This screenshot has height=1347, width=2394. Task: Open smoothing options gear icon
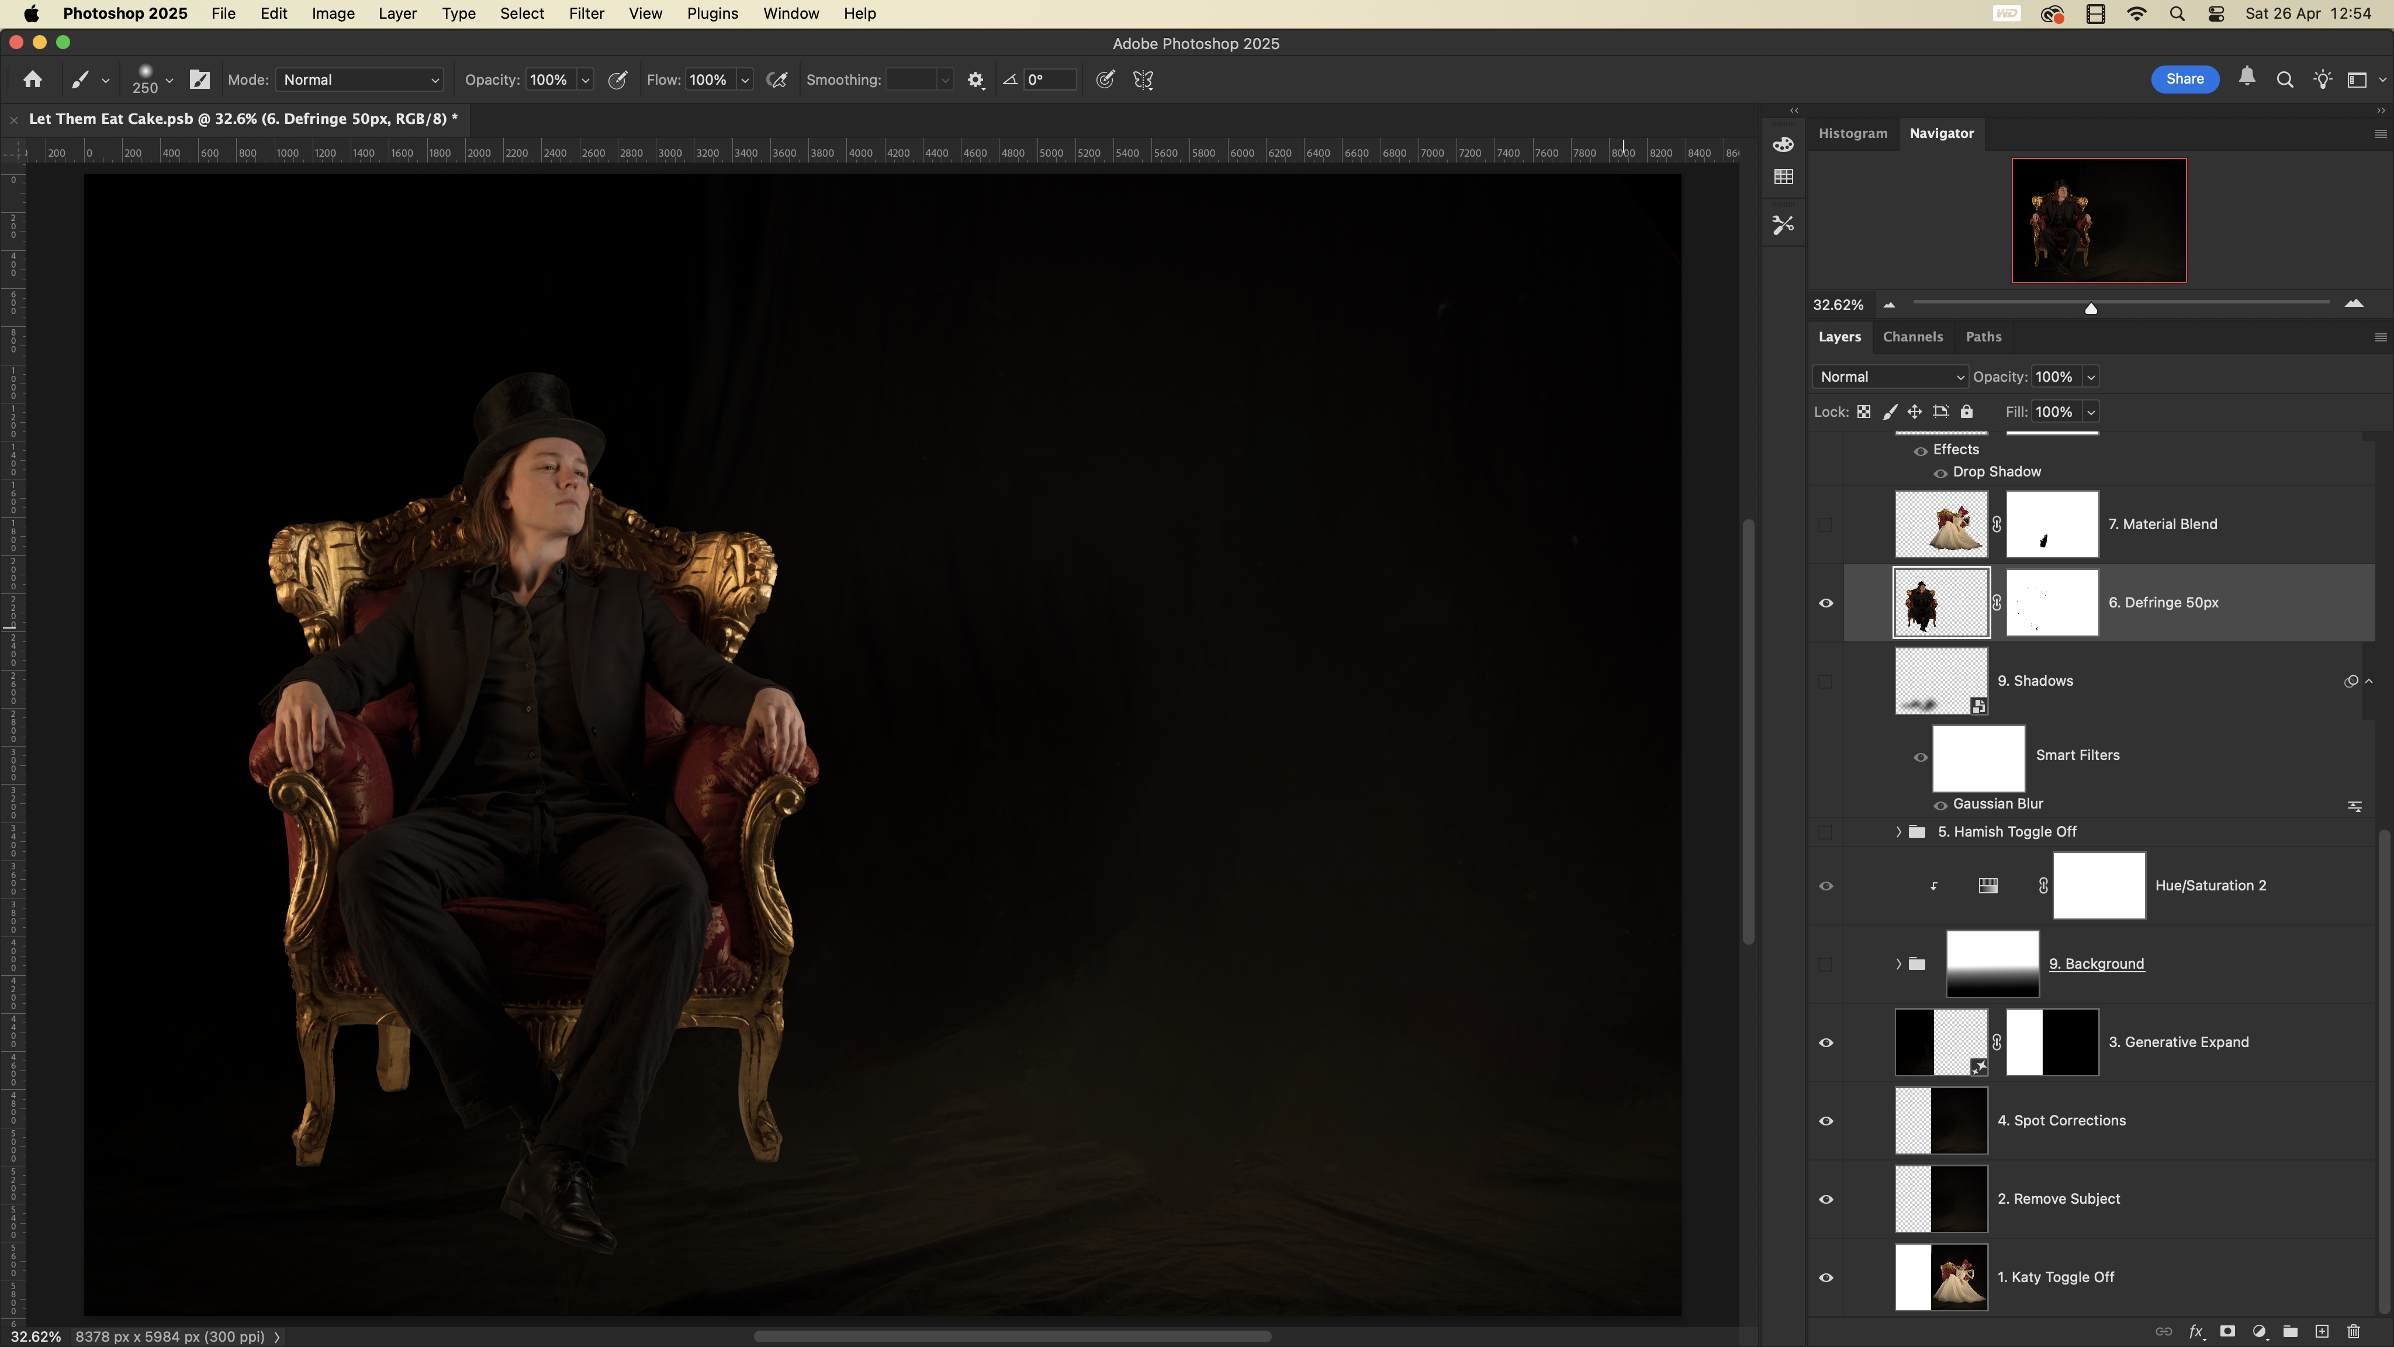point(975,80)
